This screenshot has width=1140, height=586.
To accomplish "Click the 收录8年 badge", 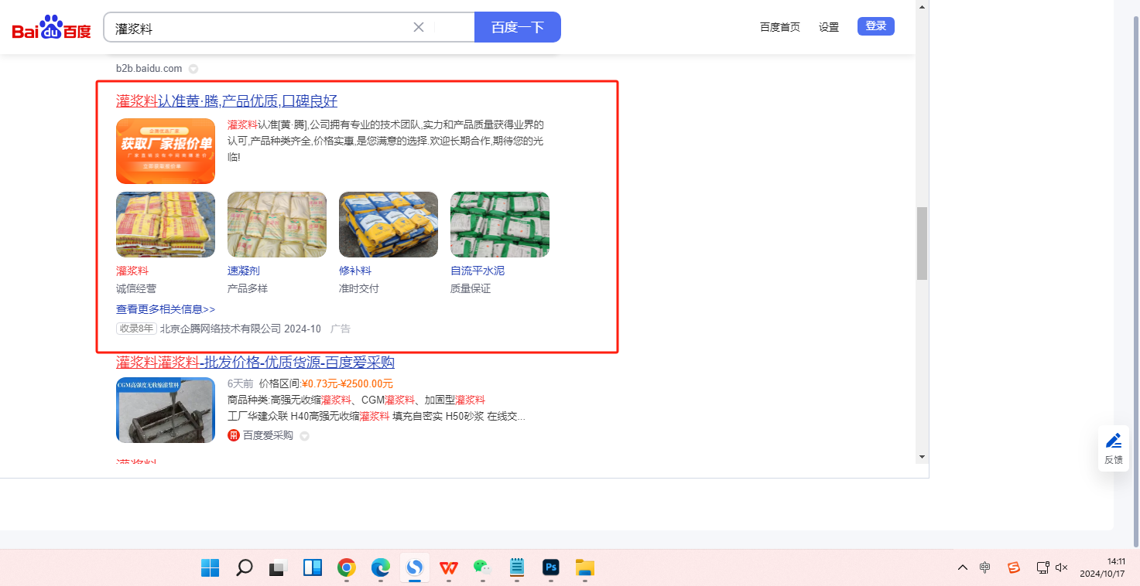I will [136, 329].
